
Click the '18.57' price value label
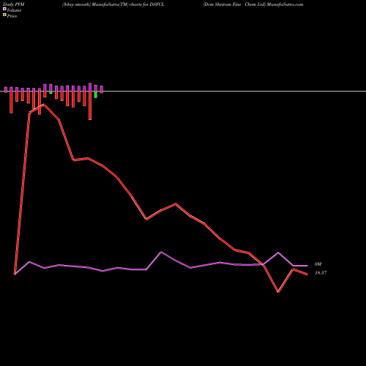(321, 273)
